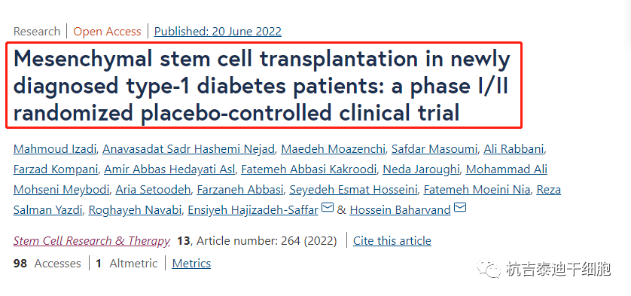Screen dimensions: 631x296
Task: Open the article Metrics link
Action: 191,264
